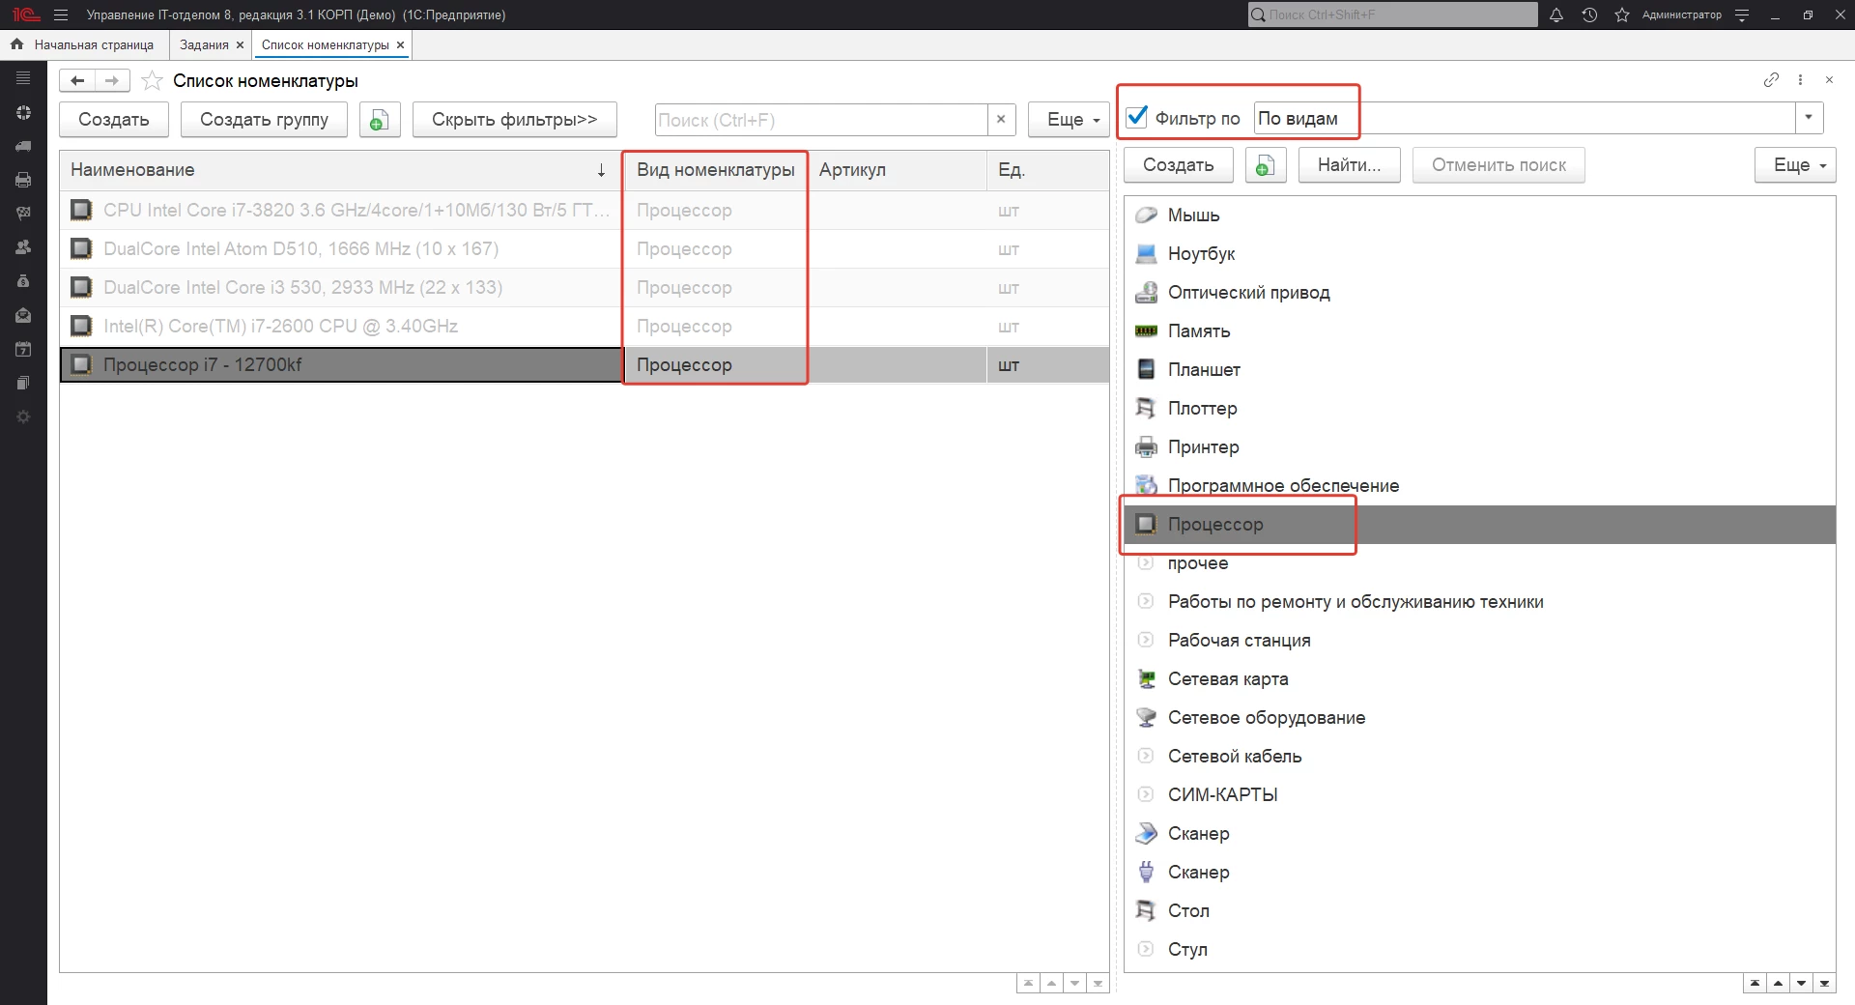Add list to favorites with star icon
The width and height of the screenshot is (1855, 1005).
[152, 81]
